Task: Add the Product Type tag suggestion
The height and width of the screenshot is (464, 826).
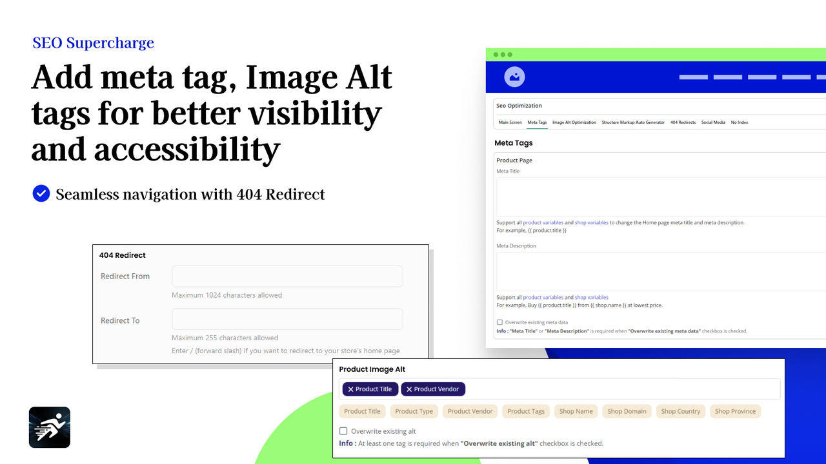Action: coord(414,411)
